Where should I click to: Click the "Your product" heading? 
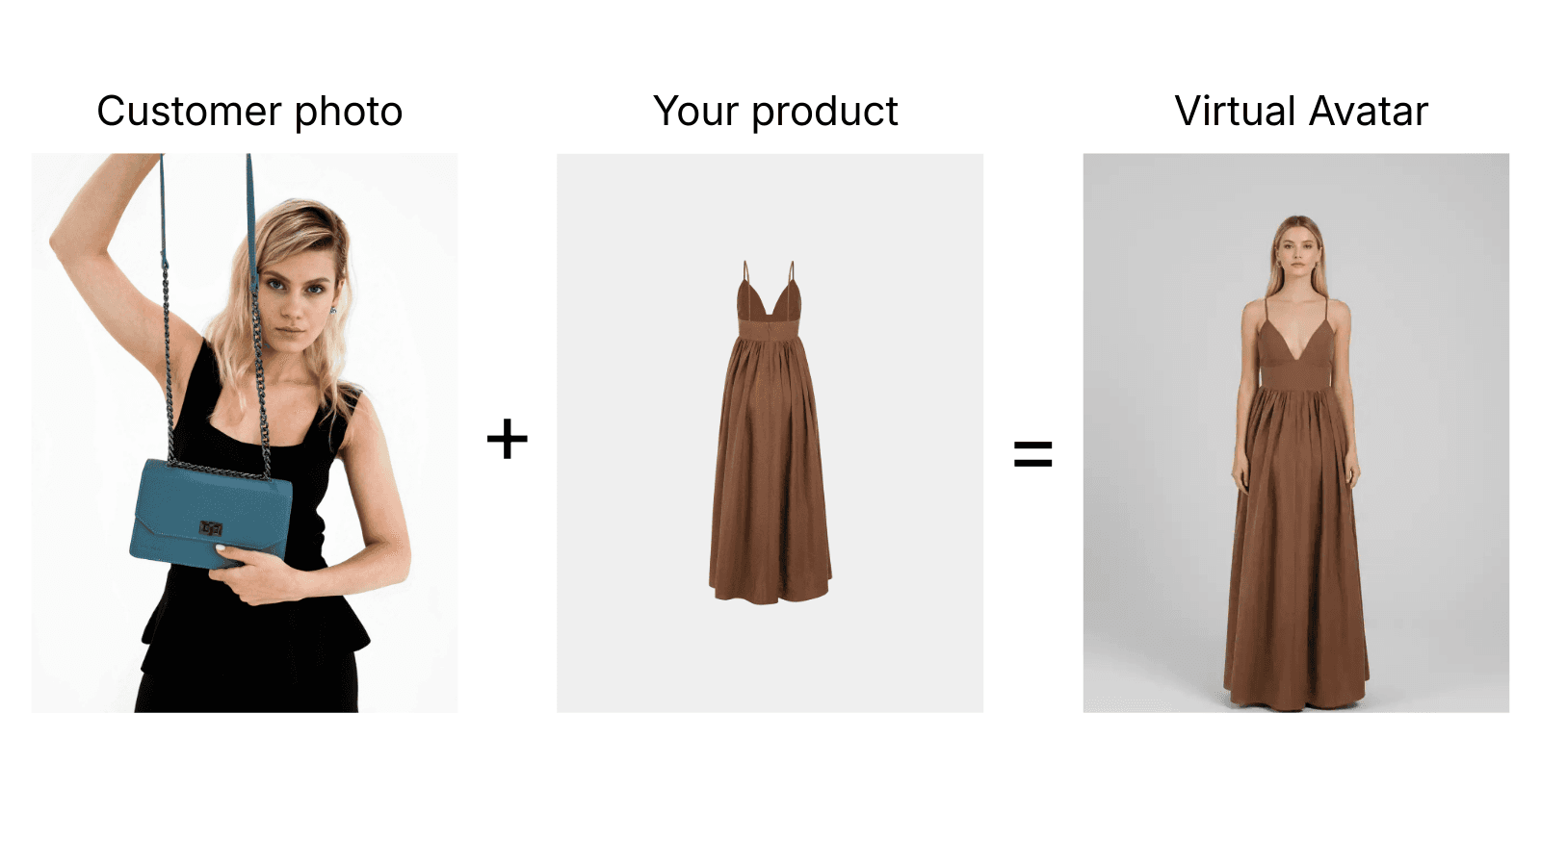(x=775, y=112)
